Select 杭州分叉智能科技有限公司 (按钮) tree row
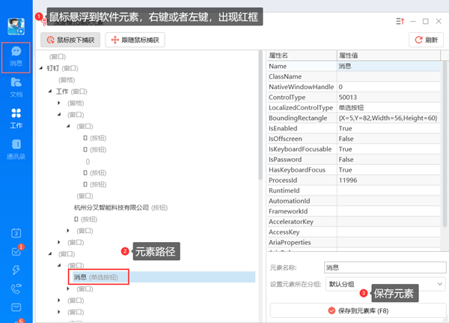449x323 pixels. click(120, 208)
